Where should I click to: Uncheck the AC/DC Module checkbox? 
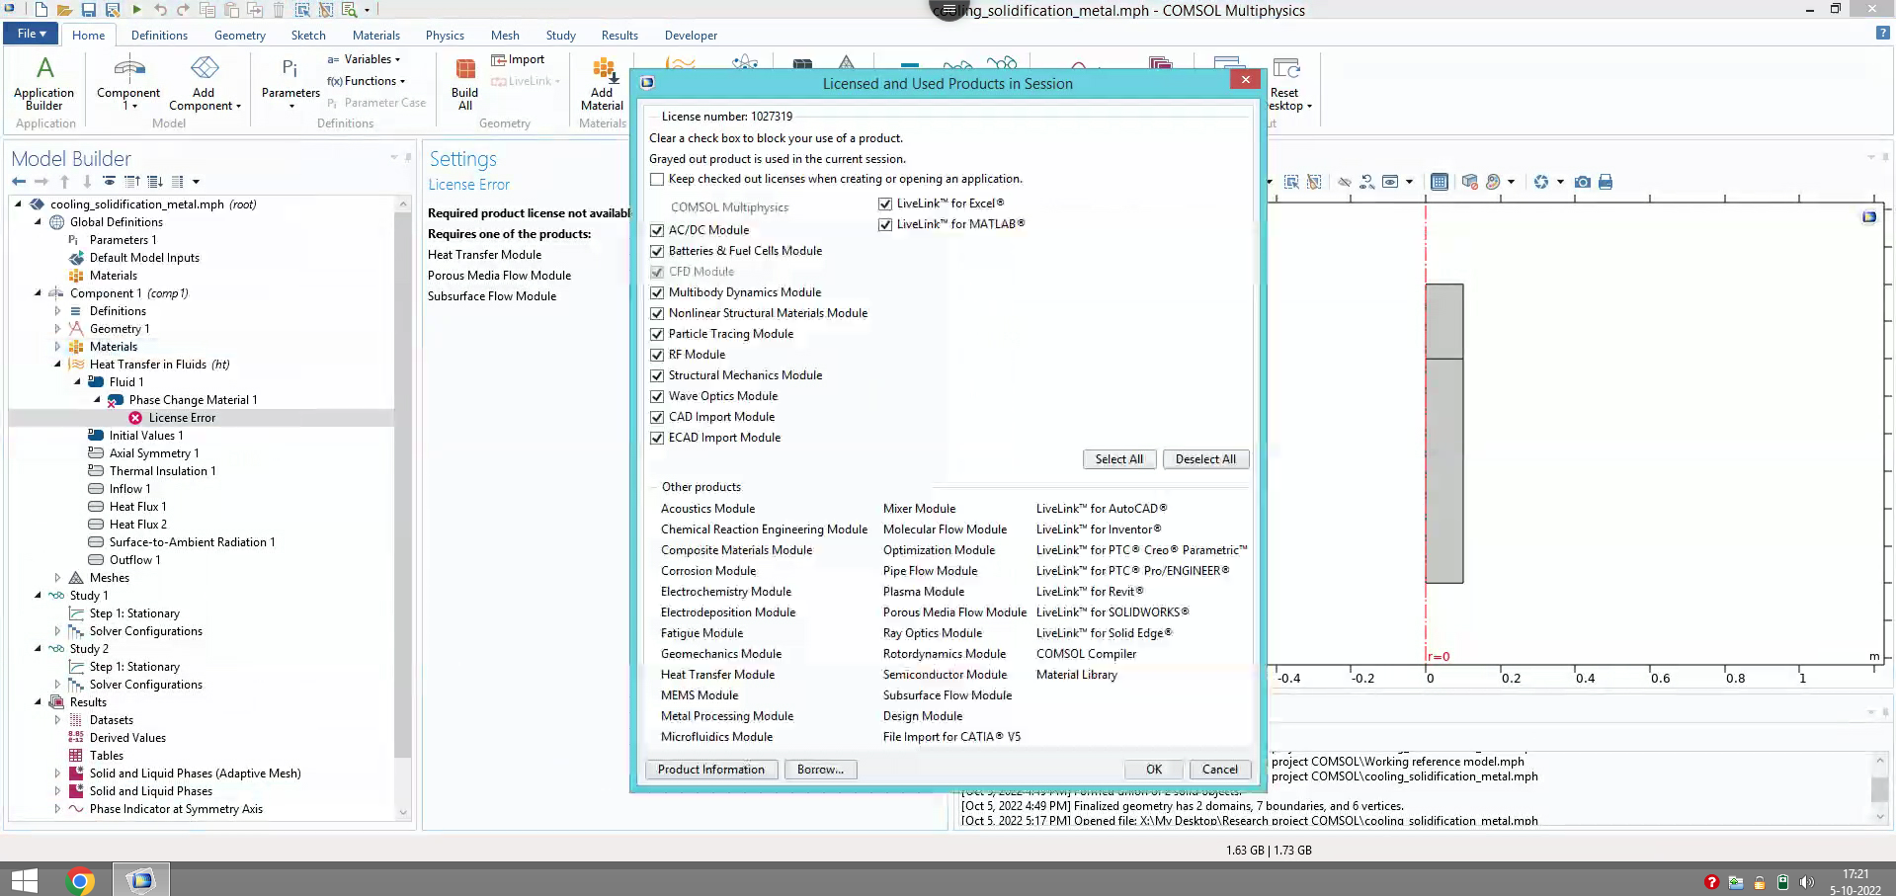[657, 230]
